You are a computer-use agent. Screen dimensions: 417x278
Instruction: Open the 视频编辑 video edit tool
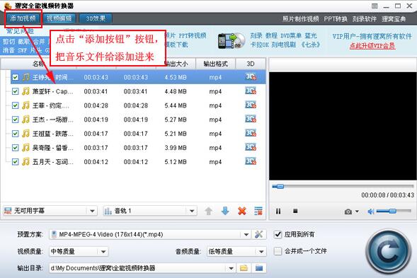[59, 18]
